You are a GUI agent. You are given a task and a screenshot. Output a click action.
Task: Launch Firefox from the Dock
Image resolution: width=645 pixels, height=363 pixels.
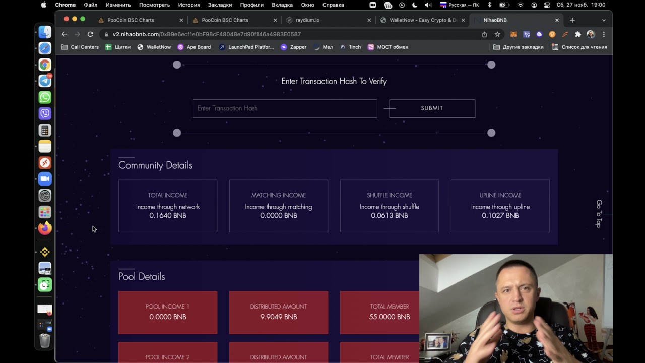(45, 228)
